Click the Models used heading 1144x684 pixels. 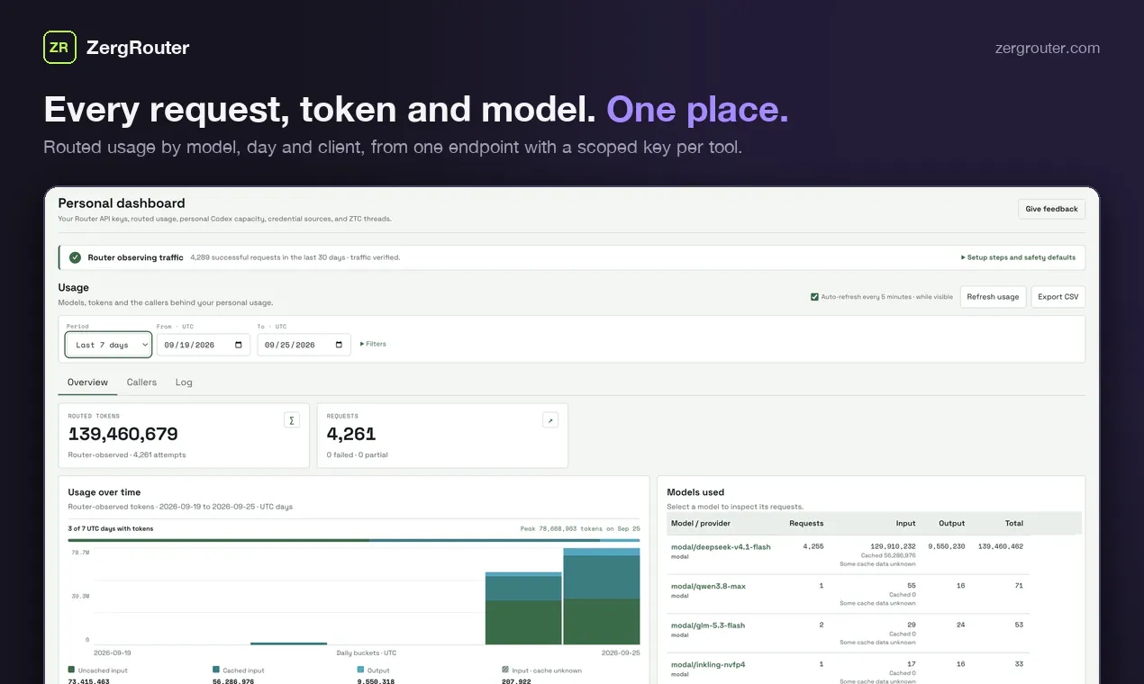[x=695, y=492]
